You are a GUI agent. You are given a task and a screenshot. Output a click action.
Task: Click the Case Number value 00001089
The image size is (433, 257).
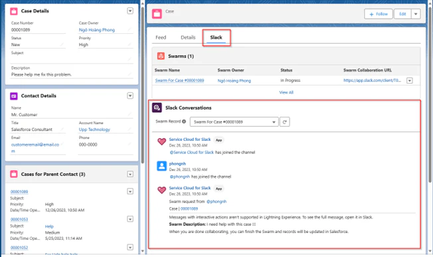click(21, 30)
